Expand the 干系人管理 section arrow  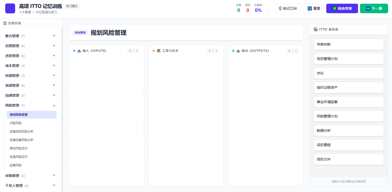54,185
